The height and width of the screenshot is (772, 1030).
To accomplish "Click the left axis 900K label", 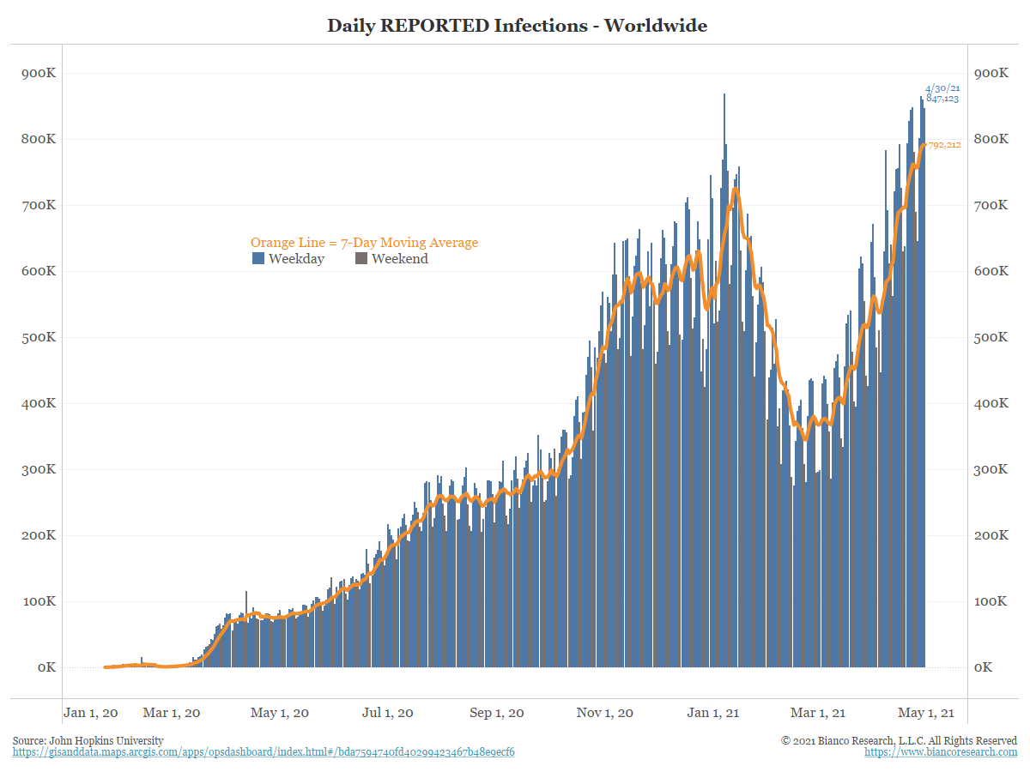I will (x=39, y=74).
